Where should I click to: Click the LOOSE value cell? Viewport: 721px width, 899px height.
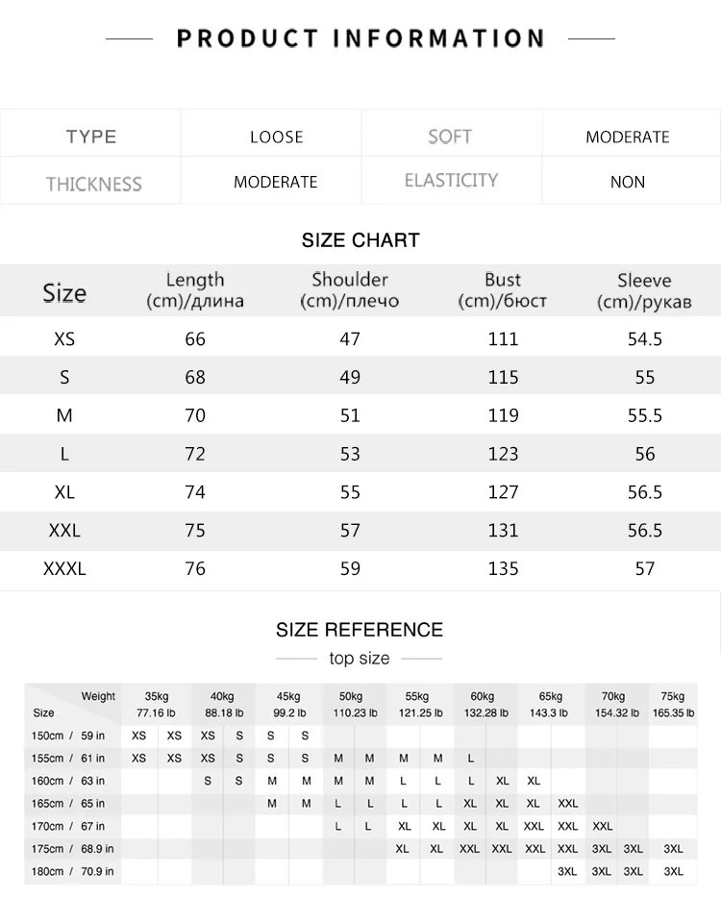276,137
